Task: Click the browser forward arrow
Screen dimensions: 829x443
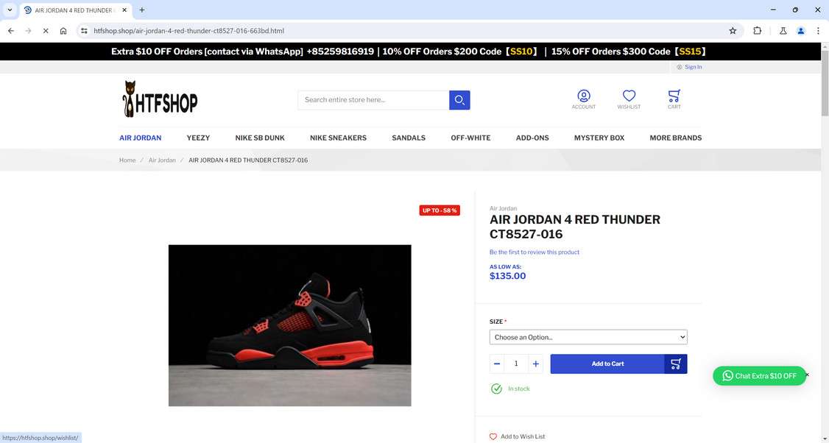Action: (x=29, y=31)
